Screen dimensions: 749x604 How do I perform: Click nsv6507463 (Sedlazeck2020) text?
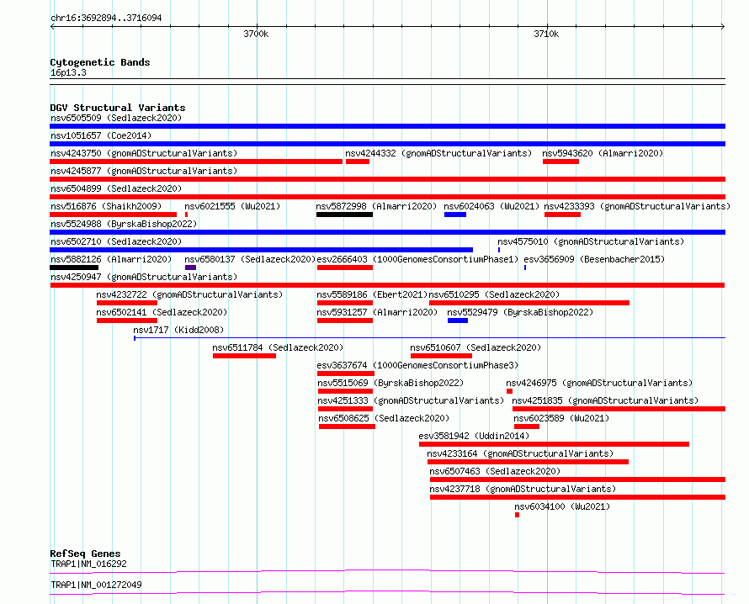coord(495,471)
